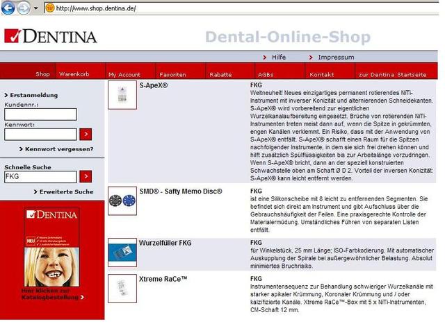Open the Hilfe link
Screen dimensions: 445x333
click(279, 57)
